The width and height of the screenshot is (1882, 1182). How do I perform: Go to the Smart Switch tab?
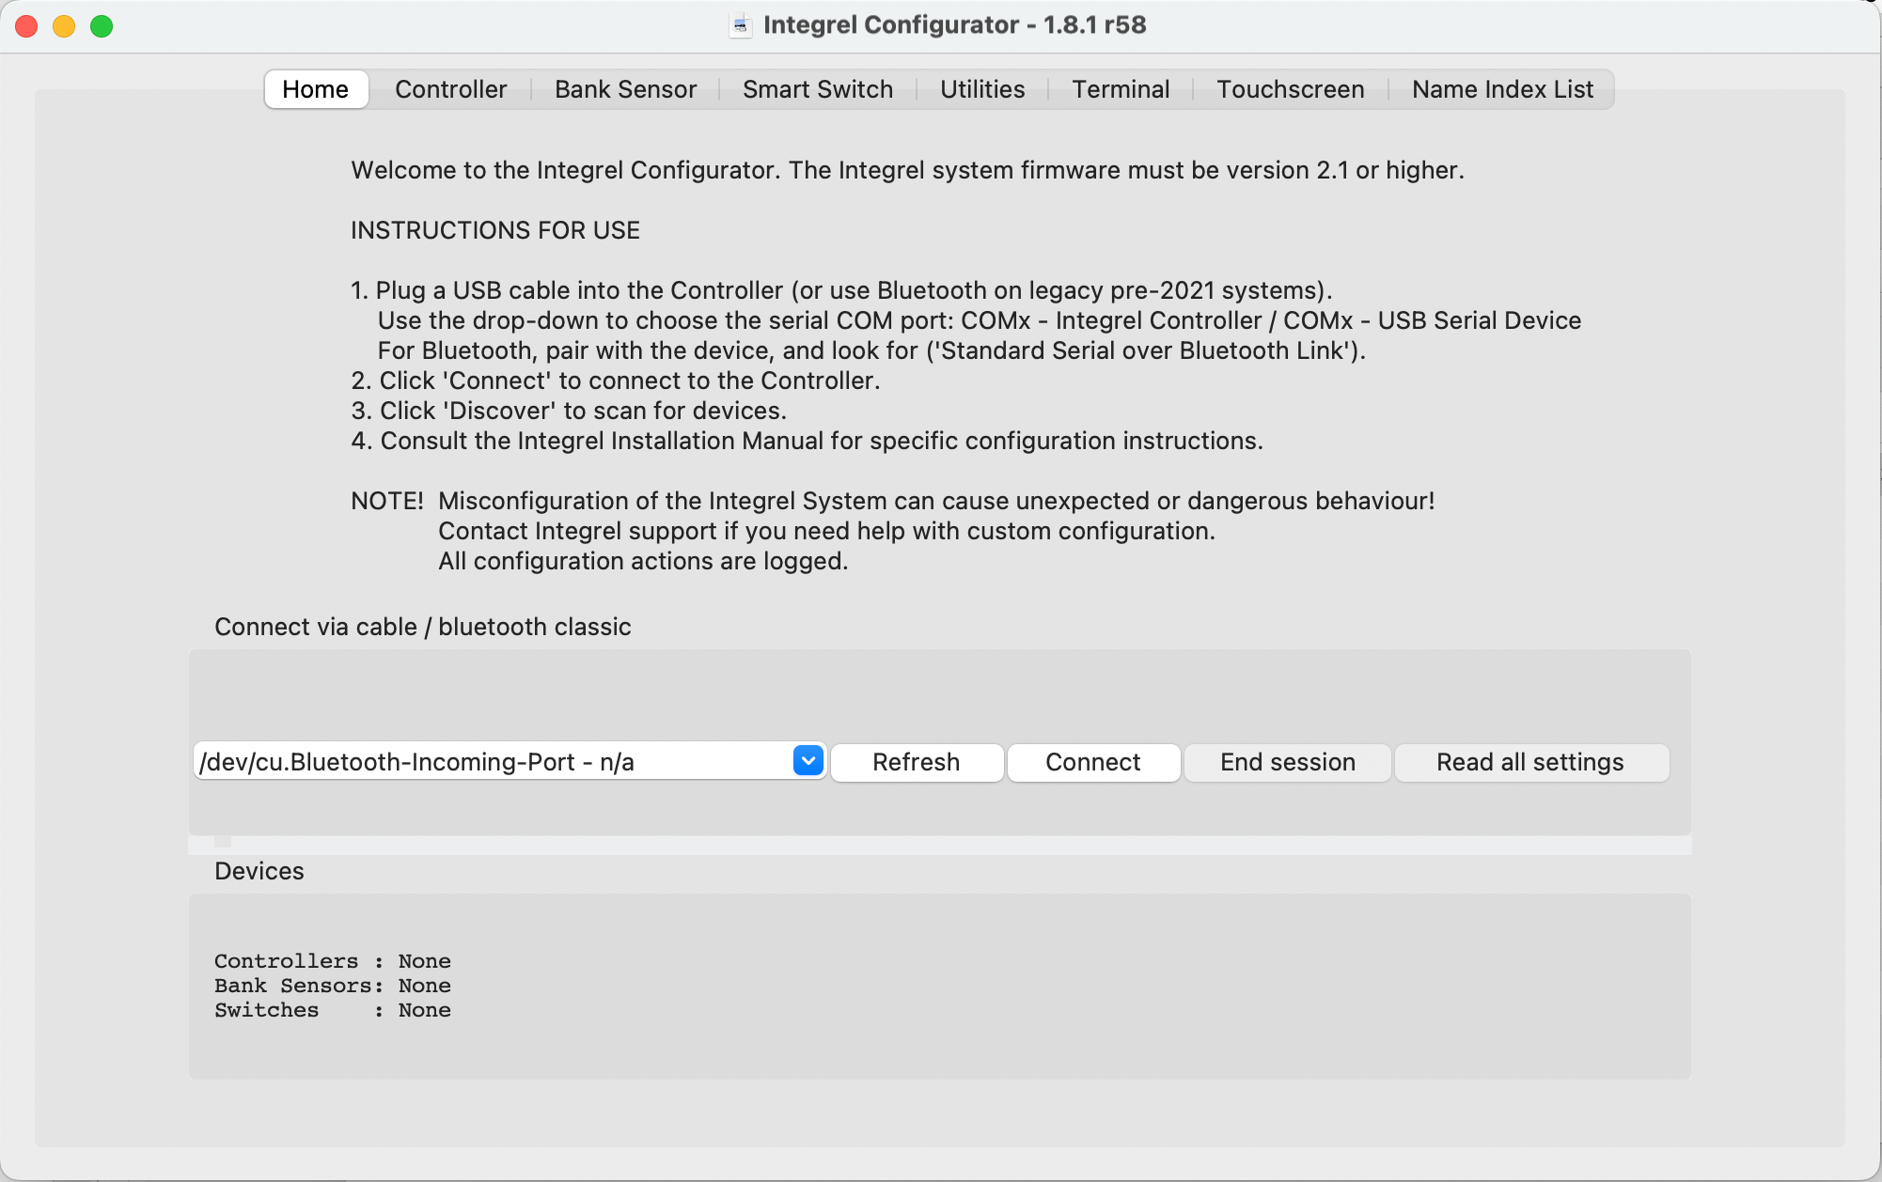click(x=818, y=89)
